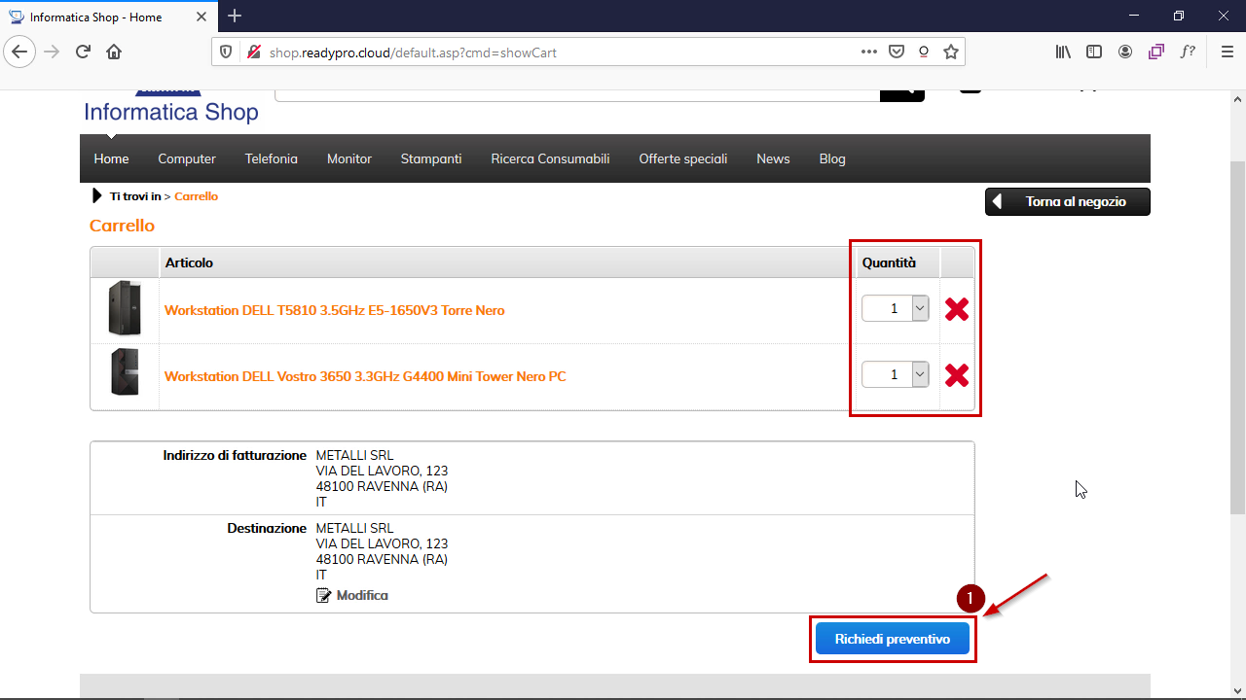Click the Quantità column header
Image resolution: width=1246 pixels, height=700 pixels.
click(889, 262)
